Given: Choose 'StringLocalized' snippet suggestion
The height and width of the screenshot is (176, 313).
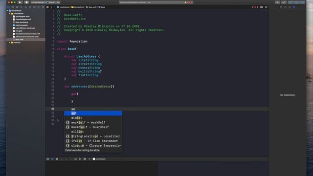Looking at the screenshot, I should pyautogui.click(x=93, y=136).
